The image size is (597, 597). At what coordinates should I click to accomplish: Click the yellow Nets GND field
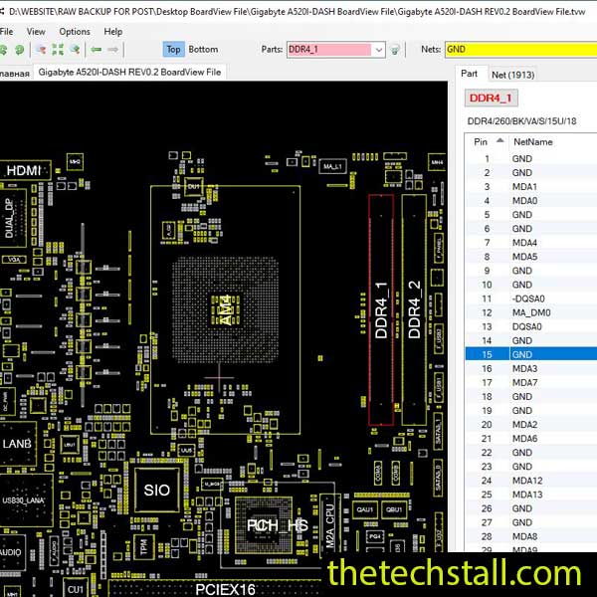coord(518,49)
